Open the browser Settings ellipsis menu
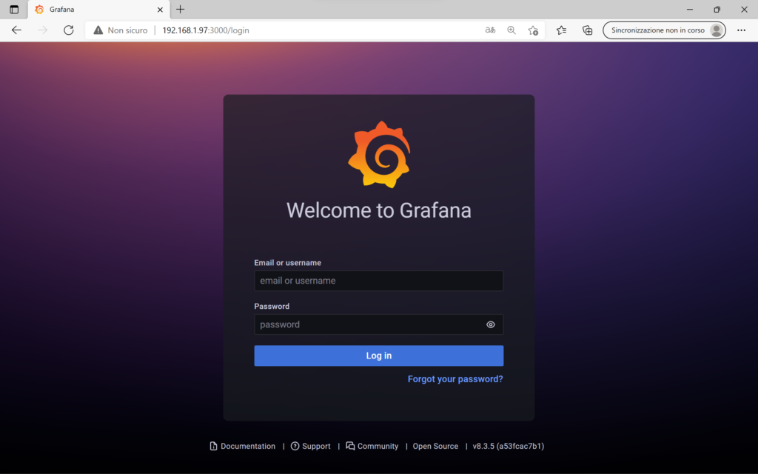 pyautogui.click(x=742, y=30)
